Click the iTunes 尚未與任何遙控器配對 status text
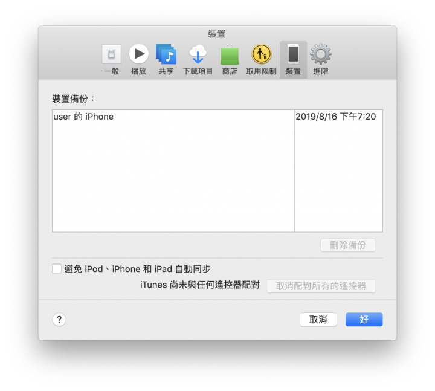Screen dimensions: 435x391 200,285
